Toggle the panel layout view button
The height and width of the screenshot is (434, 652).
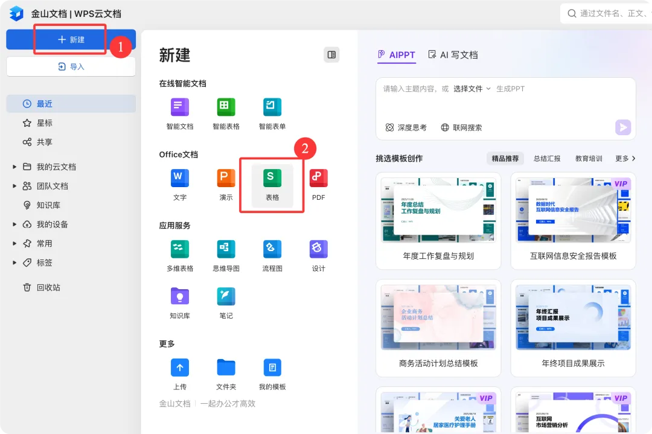tap(331, 55)
